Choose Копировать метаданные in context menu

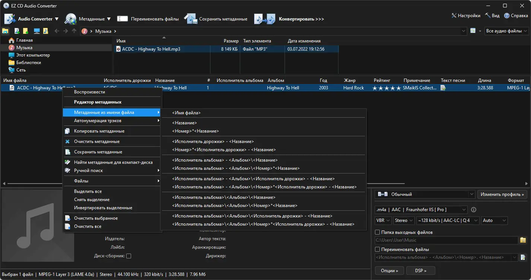tap(112, 131)
